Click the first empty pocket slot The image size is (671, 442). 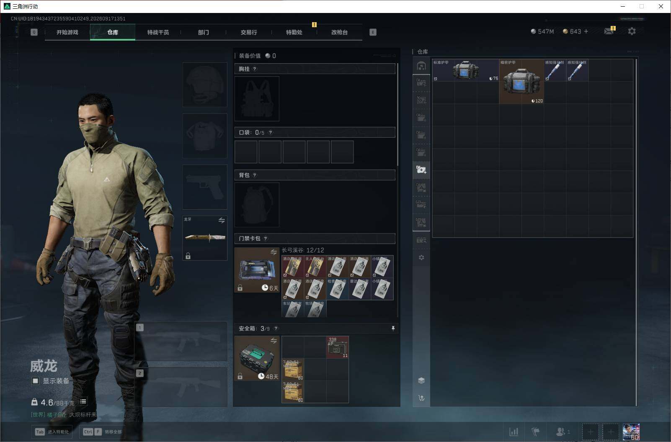(246, 152)
